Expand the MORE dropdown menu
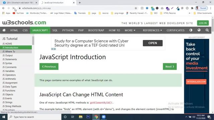 (130, 30)
